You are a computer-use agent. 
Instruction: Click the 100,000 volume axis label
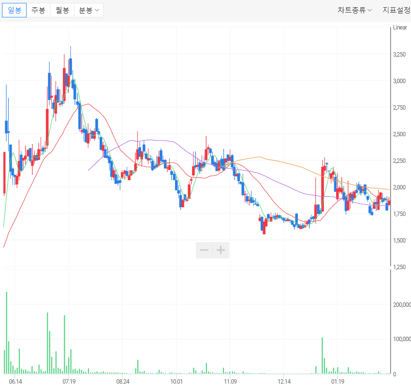[x=402, y=339]
